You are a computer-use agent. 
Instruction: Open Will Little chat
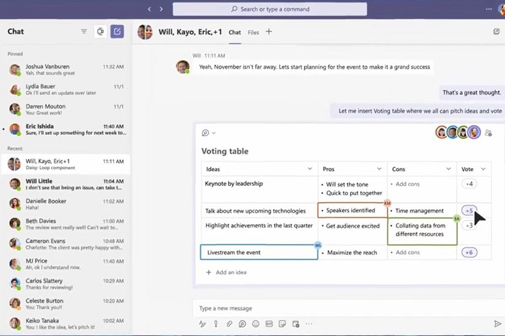point(66,184)
